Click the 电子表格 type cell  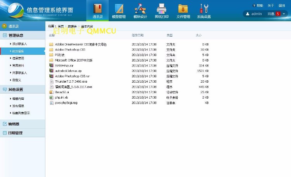pos(172,97)
